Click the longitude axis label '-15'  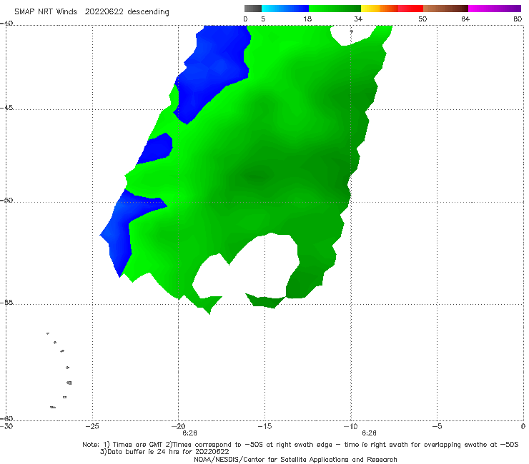pyautogui.click(x=264, y=426)
